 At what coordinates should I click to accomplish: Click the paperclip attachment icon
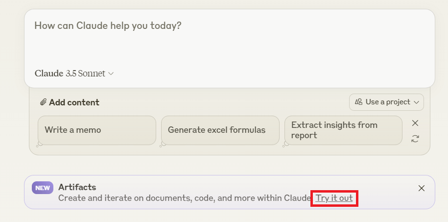[43, 102]
